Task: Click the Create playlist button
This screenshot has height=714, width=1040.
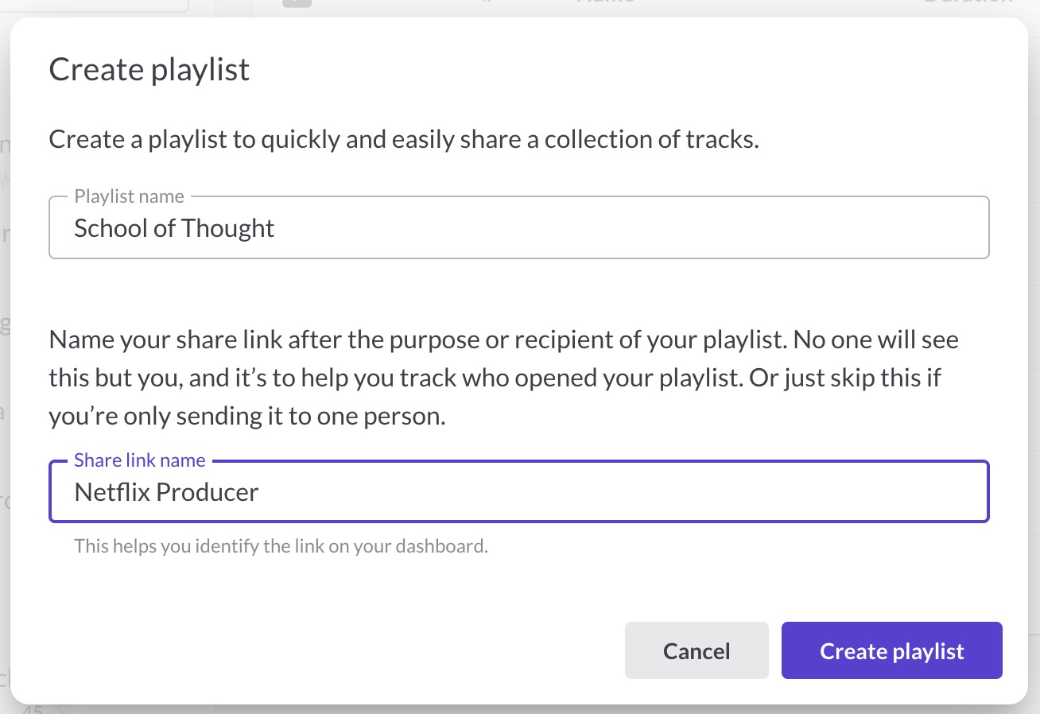Action: [x=891, y=651]
